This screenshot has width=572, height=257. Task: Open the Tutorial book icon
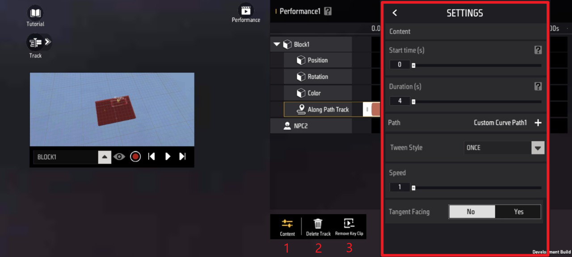tap(35, 13)
